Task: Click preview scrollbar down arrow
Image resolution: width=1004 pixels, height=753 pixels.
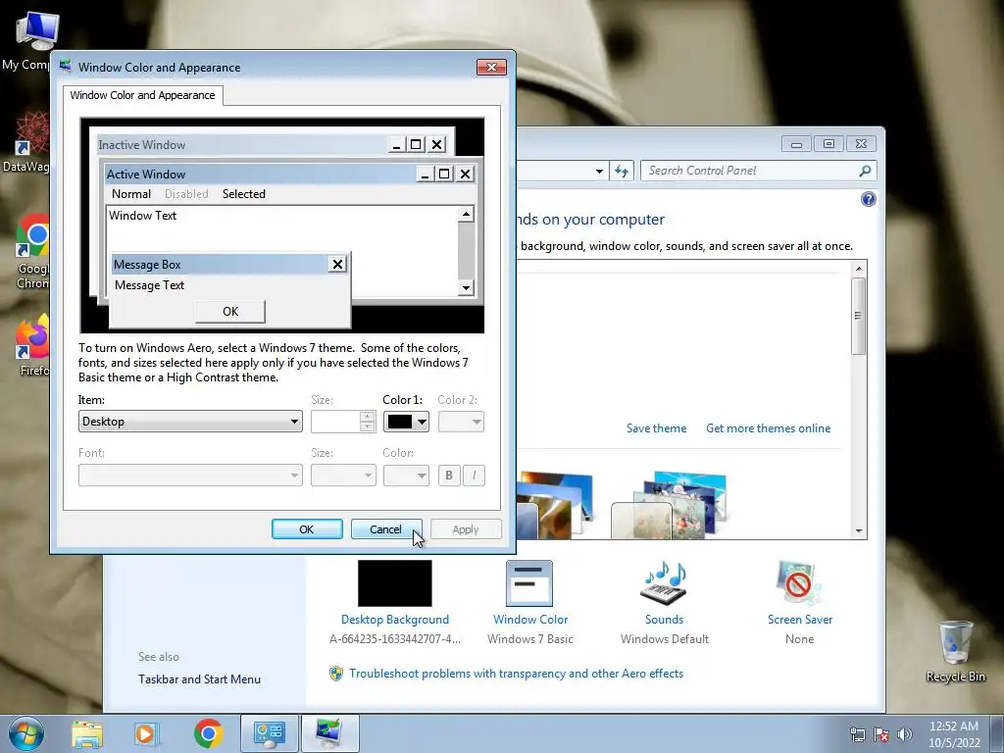Action: (x=466, y=287)
